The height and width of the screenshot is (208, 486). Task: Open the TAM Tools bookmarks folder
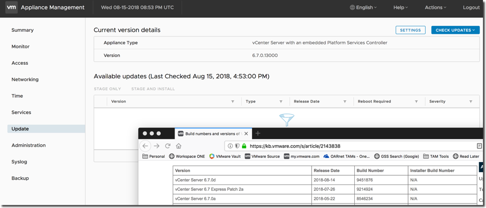tap(436, 156)
